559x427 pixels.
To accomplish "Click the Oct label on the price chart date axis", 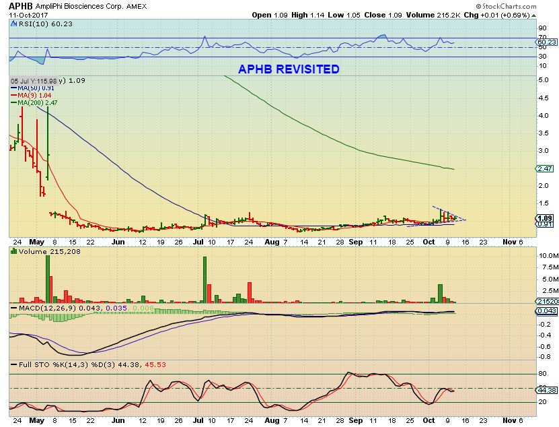I will pos(428,242).
